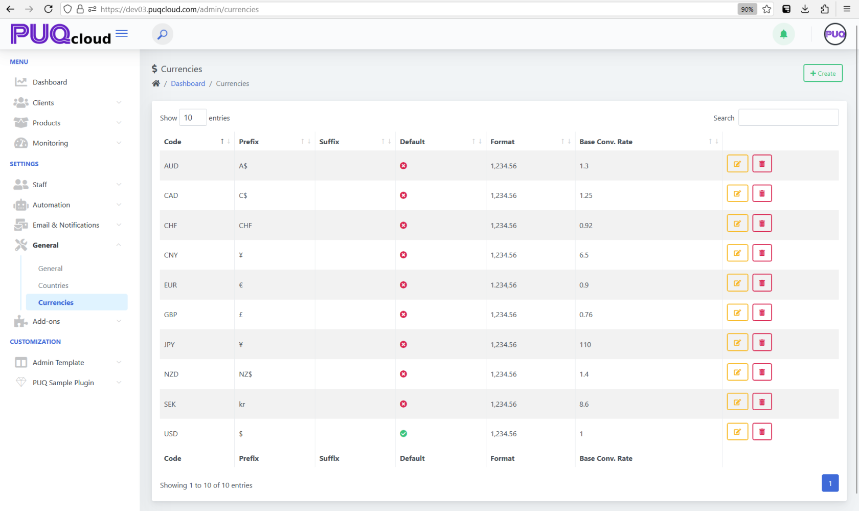The width and height of the screenshot is (859, 511).
Task: Focus the table Search input field
Action: [x=788, y=118]
